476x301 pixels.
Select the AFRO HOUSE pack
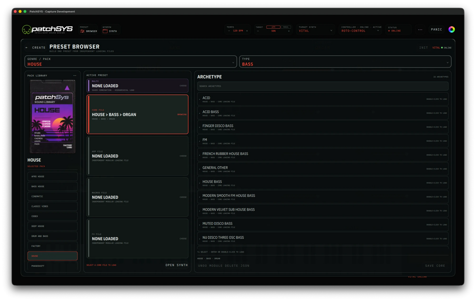52,176
